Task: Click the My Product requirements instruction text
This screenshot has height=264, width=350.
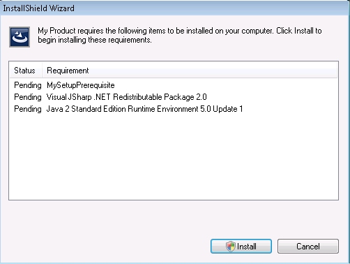Action: tap(180, 35)
